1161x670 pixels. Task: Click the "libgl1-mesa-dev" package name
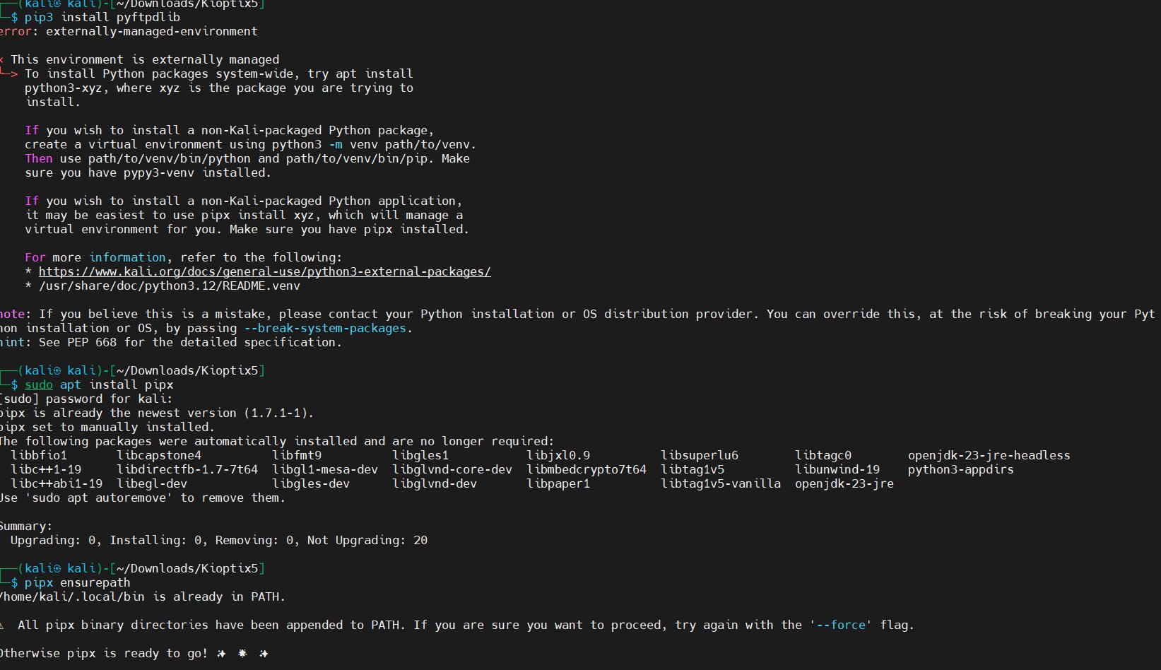(x=325, y=469)
